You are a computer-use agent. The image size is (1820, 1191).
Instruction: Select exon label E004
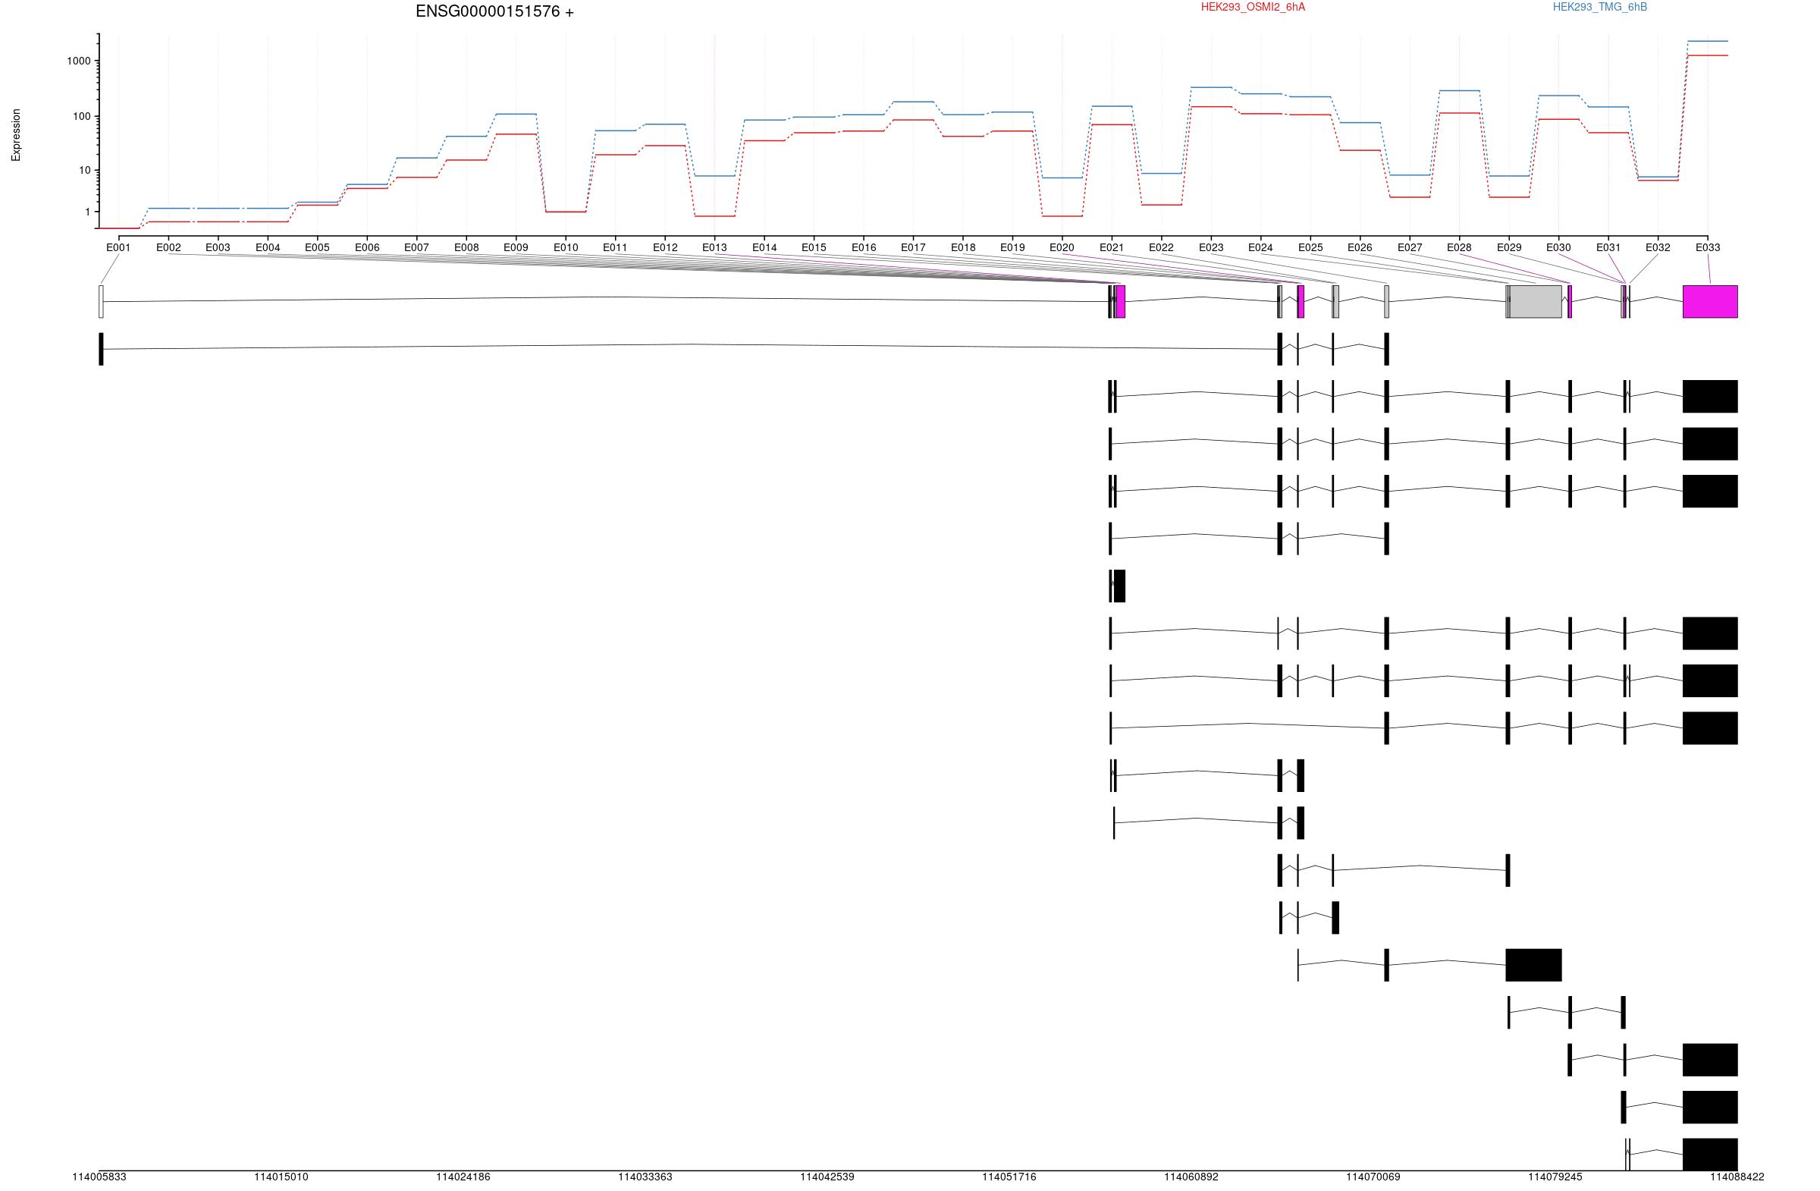pyautogui.click(x=268, y=247)
